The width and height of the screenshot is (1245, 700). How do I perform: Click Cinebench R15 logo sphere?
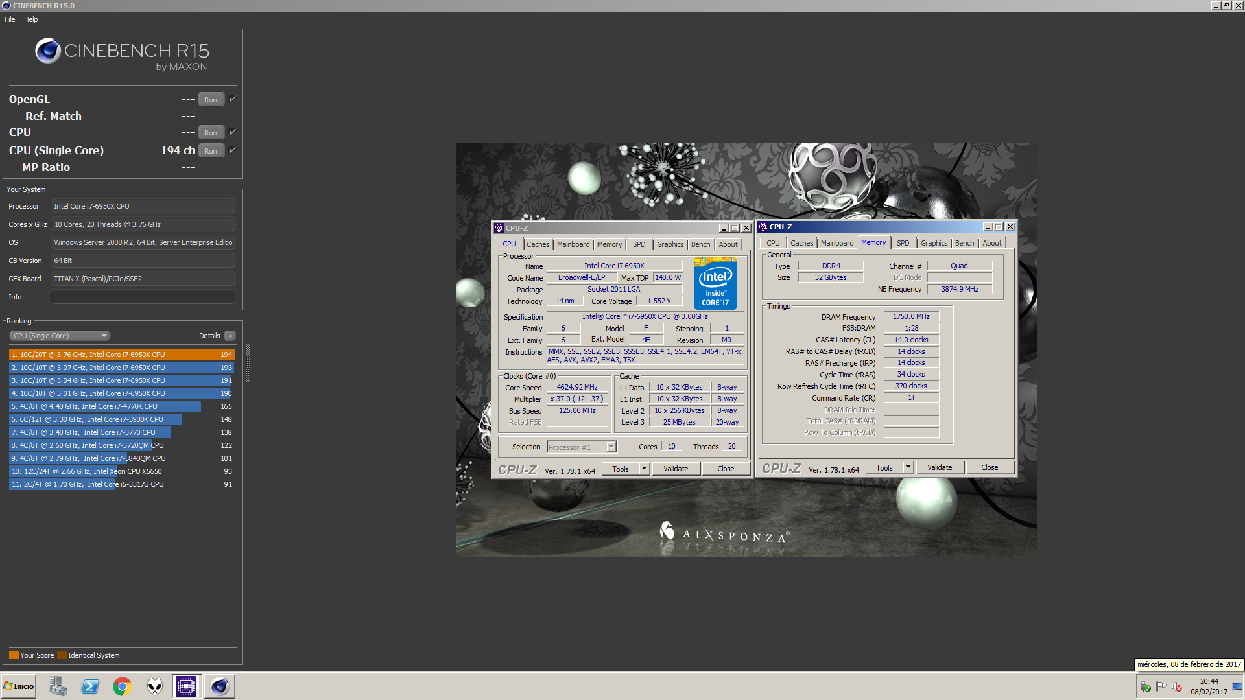(48, 51)
